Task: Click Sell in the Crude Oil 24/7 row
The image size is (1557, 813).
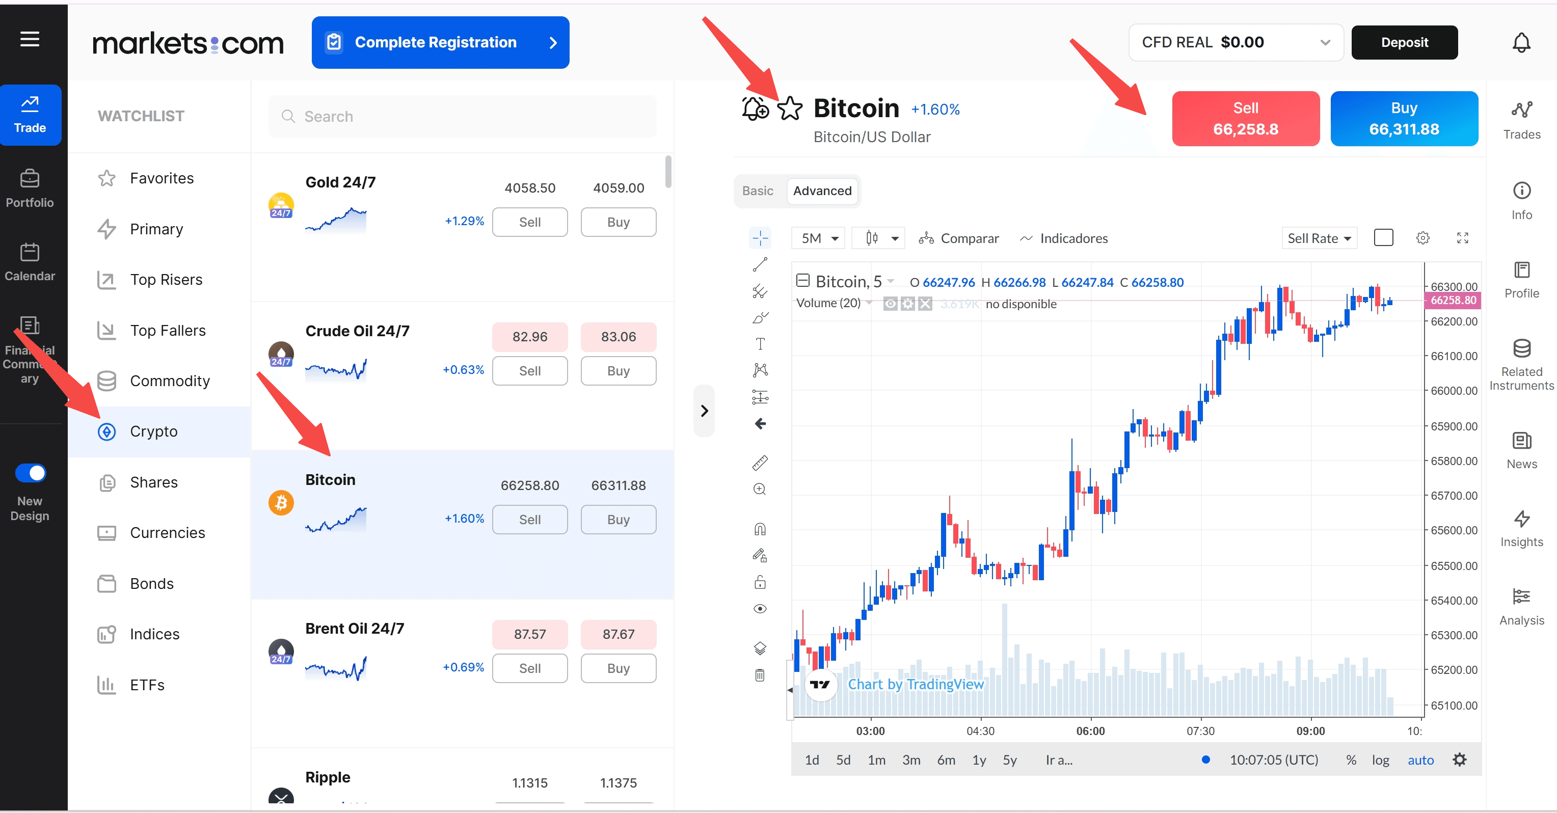Action: (x=529, y=370)
